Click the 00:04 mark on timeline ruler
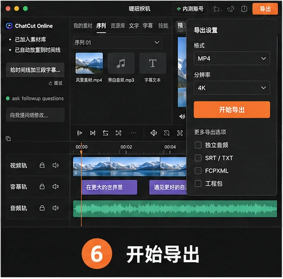Viewport: 283px width, 279px height. [x=170, y=147]
